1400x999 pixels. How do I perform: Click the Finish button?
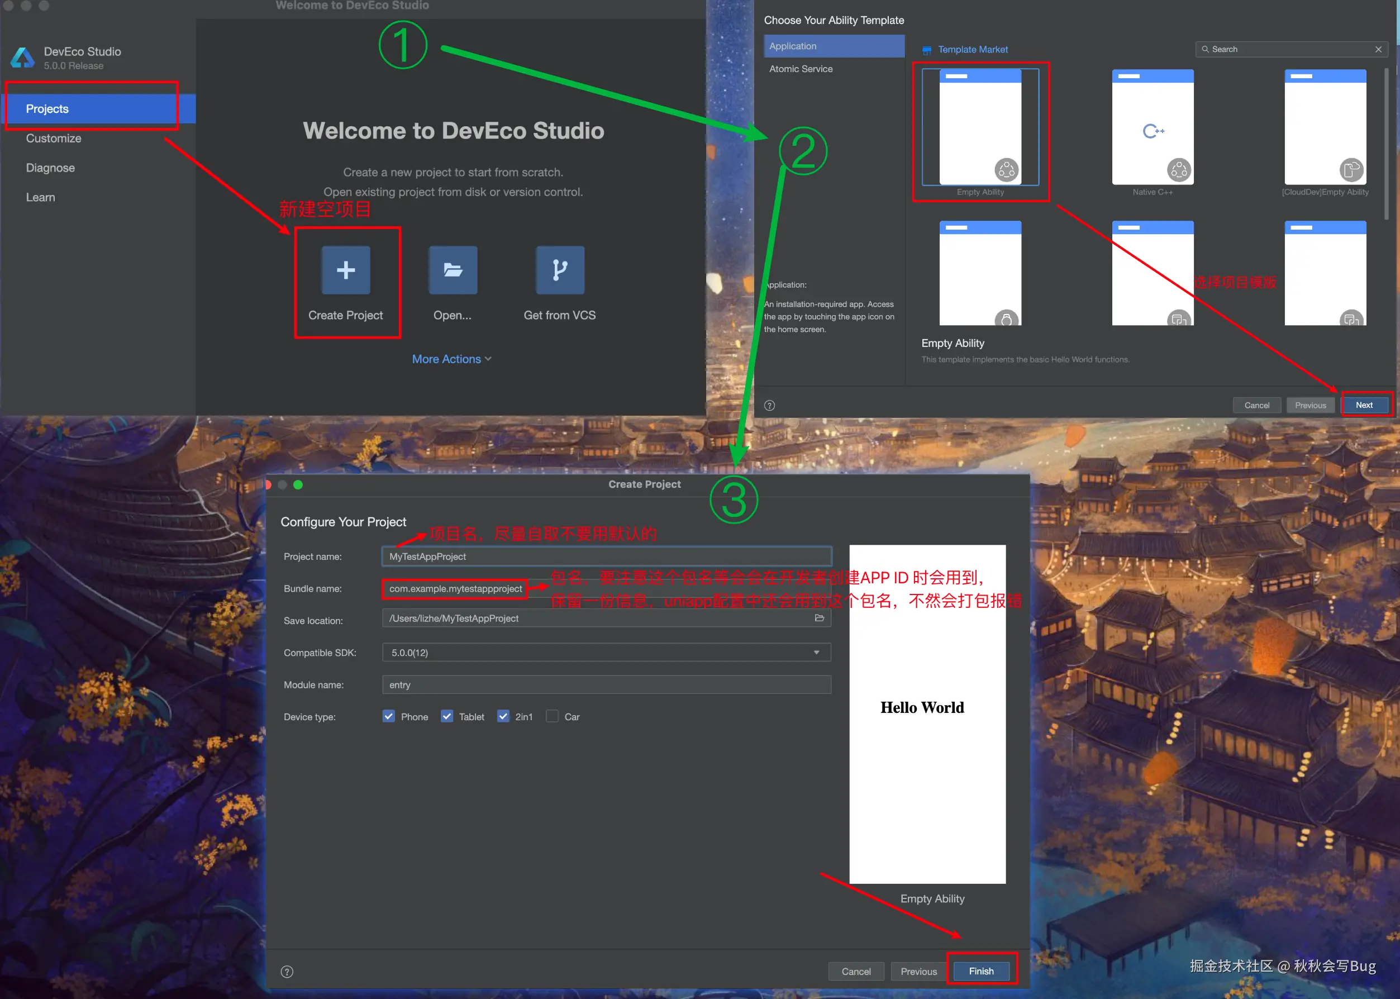(x=980, y=971)
